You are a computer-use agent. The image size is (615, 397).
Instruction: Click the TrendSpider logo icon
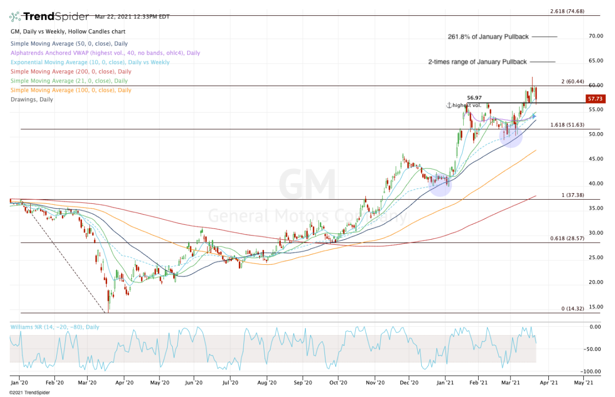[15, 16]
